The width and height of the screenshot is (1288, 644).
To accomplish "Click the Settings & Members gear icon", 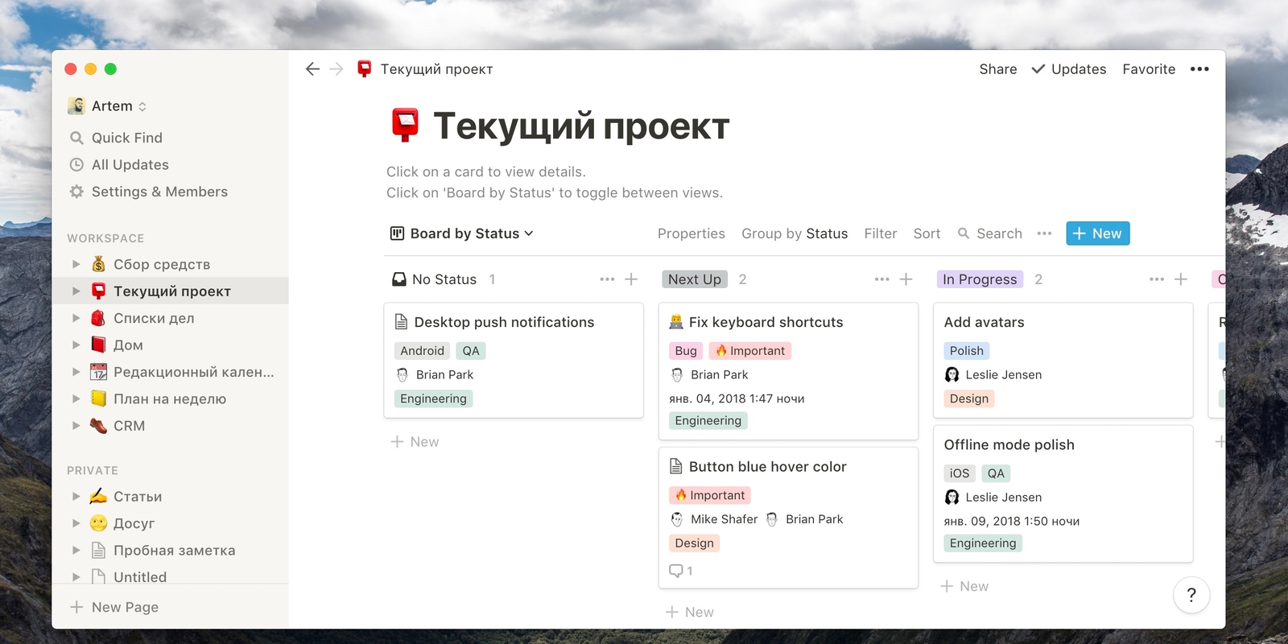I will tap(76, 192).
